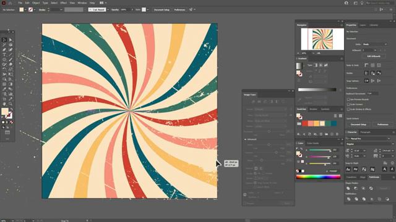Open the Object menu

pyautogui.click(x=36, y=3)
